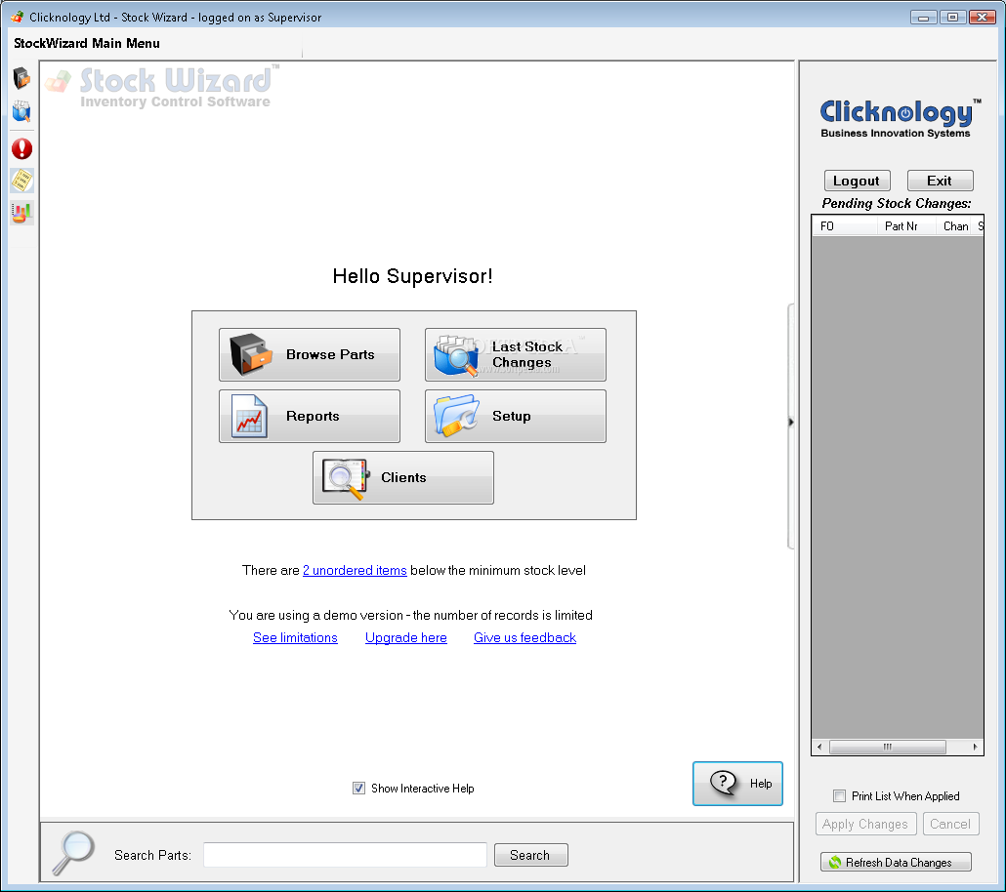The image size is (1006, 892).
Task: Open the Reports button
Action: point(310,416)
